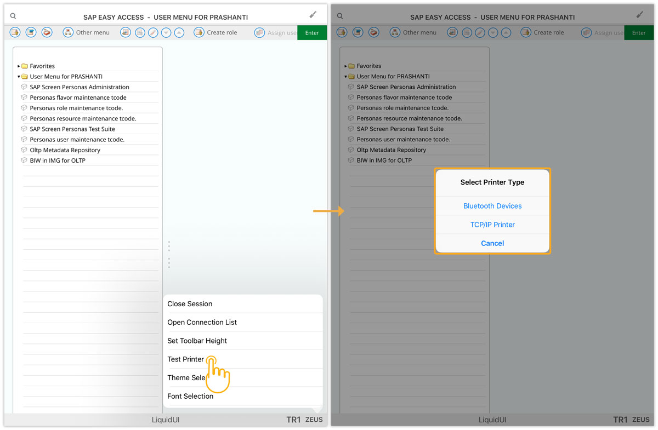Click the LiquidUI text in the left status bar

[x=166, y=420]
